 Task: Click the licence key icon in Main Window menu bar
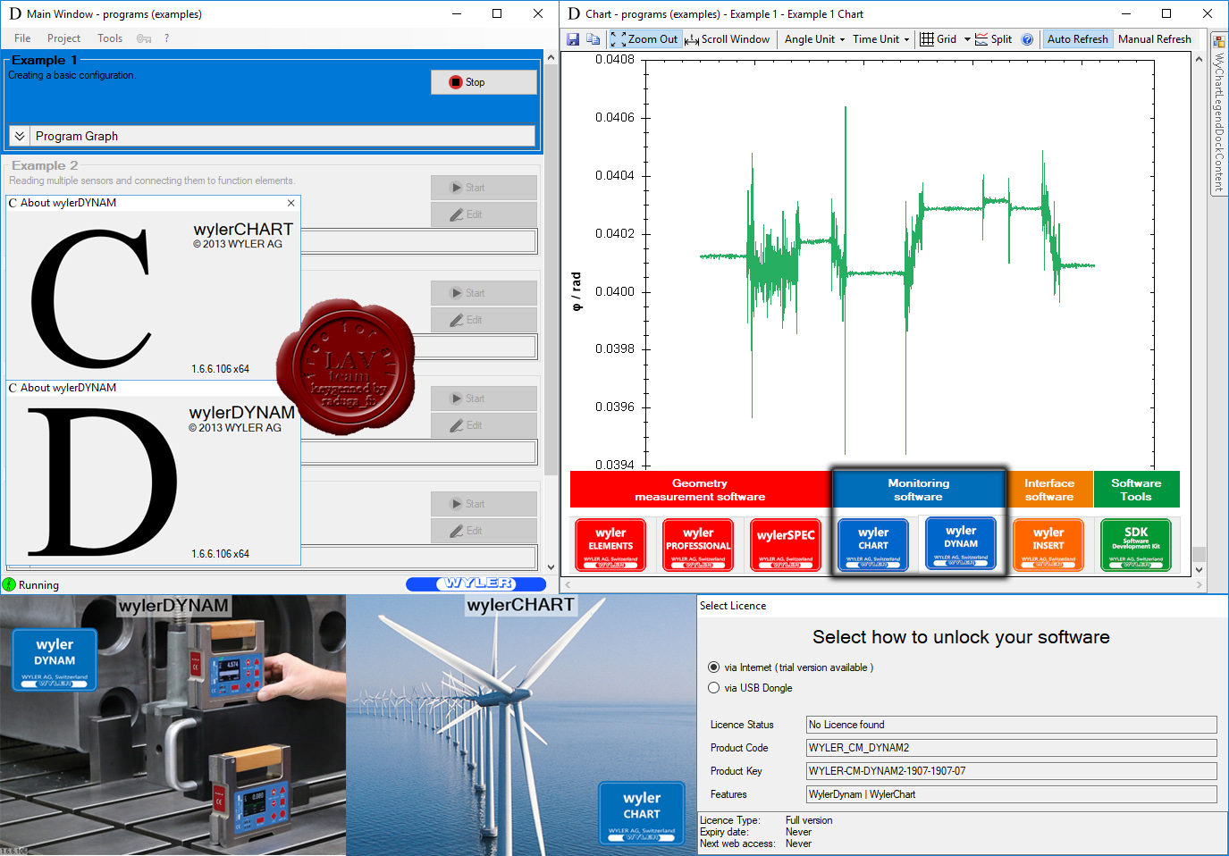pyautogui.click(x=144, y=38)
